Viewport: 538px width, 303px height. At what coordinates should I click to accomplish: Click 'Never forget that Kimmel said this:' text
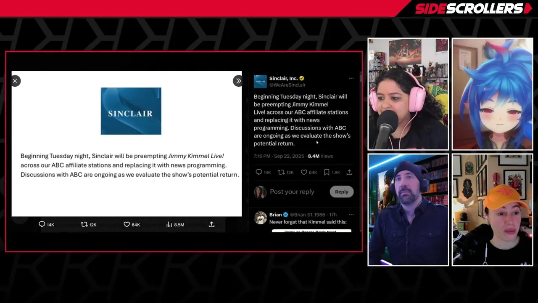[x=308, y=222]
